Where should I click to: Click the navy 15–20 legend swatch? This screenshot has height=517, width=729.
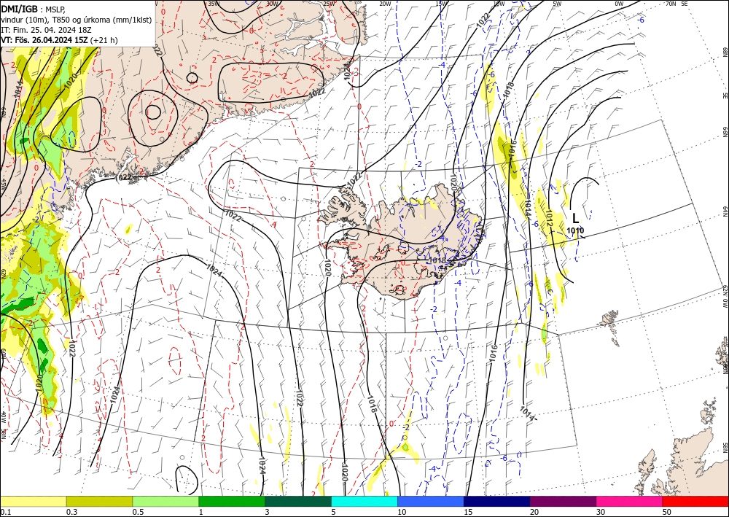497,501
